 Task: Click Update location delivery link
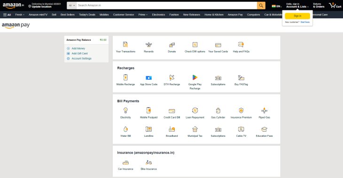(x=41, y=7)
